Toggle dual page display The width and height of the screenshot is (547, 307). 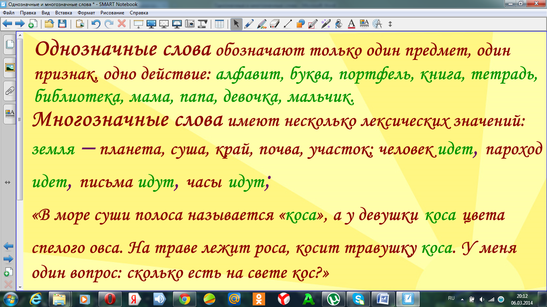point(177,24)
